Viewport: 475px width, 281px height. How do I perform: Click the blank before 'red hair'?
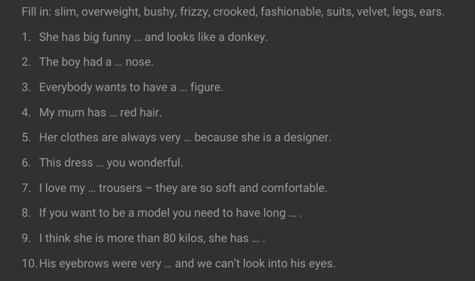tap(113, 113)
